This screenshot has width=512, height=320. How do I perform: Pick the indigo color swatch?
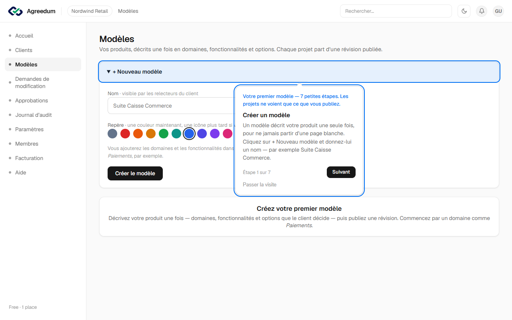click(x=202, y=134)
